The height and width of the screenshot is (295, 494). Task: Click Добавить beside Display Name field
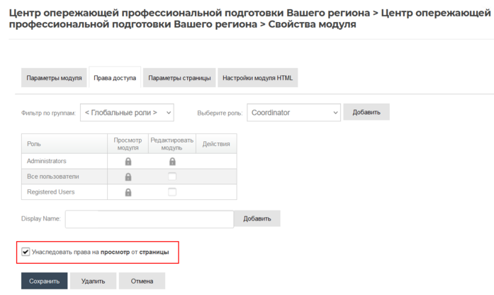(x=257, y=218)
